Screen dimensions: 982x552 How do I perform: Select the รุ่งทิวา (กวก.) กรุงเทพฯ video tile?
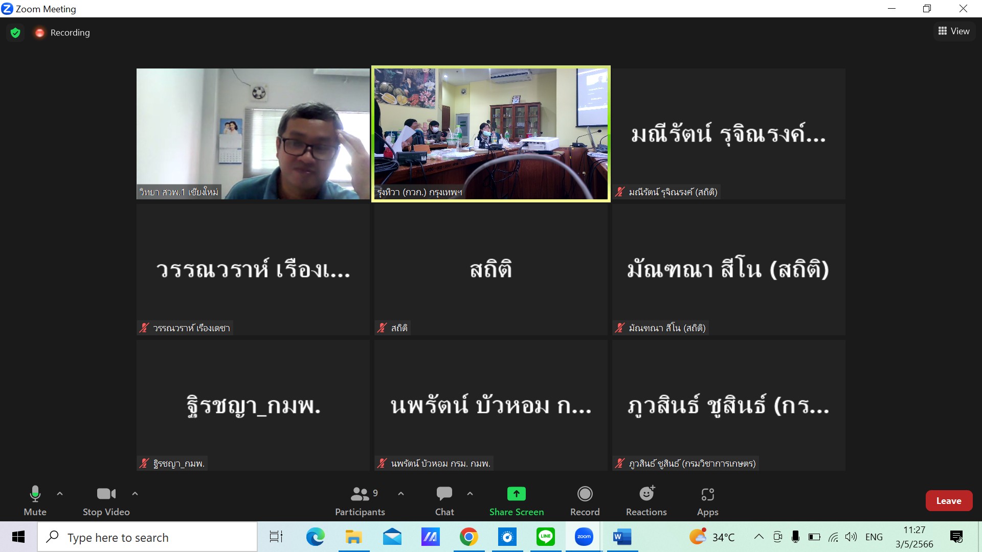point(491,134)
